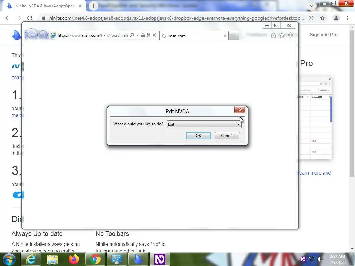Open the 'What would you like to do' dropdown
This screenshot has height=266, width=355.
(204, 124)
